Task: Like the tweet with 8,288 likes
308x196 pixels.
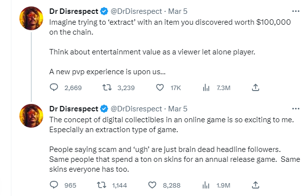Action: coord(152,185)
